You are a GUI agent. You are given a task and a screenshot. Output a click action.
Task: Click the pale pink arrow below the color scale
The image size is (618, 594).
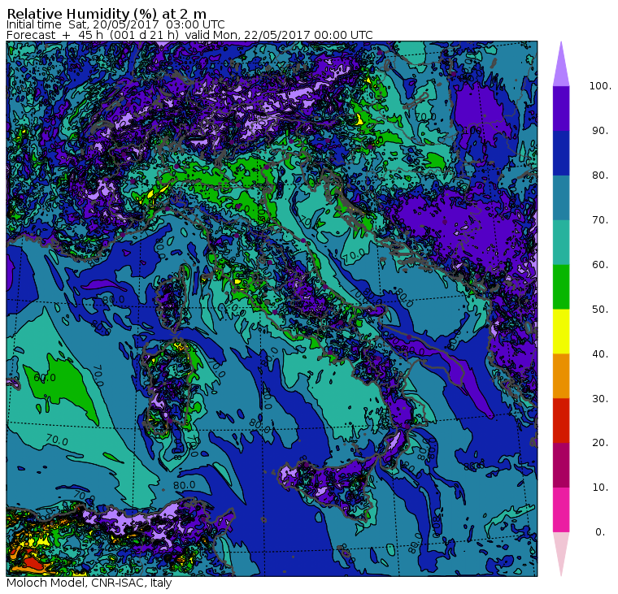pos(561,552)
